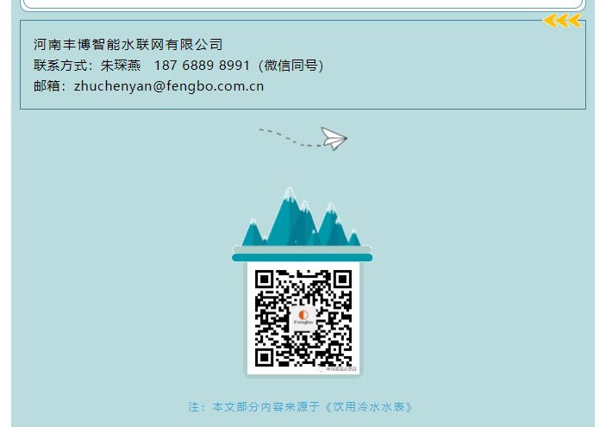Click the 邮箱 label
Screen dimensions: 606x427
47,86
